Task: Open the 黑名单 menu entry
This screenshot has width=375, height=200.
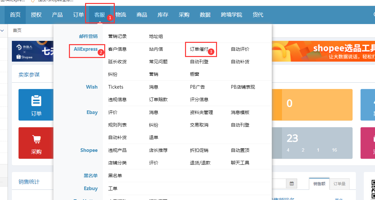Action: 115,176
